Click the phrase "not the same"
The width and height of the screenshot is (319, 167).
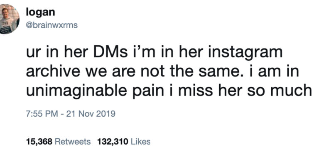tap(186, 72)
